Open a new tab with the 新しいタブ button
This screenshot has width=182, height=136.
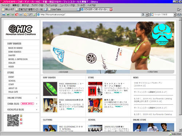click(x=8, y=9)
